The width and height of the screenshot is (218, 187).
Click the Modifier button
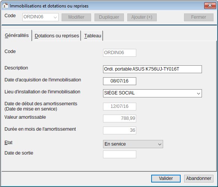pyautogui.click(x=76, y=17)
